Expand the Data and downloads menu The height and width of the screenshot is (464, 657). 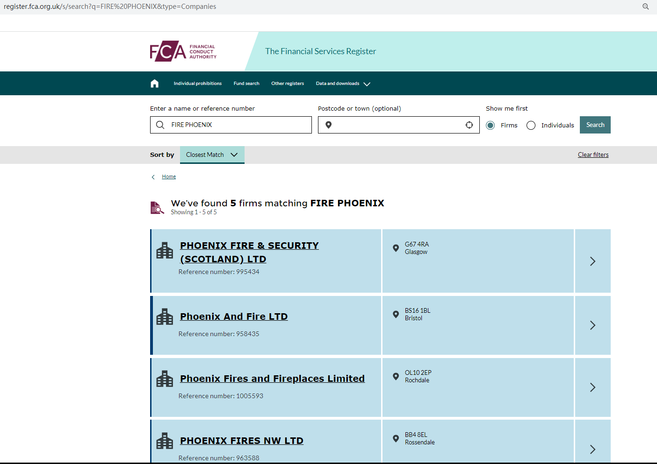[343, 84]
